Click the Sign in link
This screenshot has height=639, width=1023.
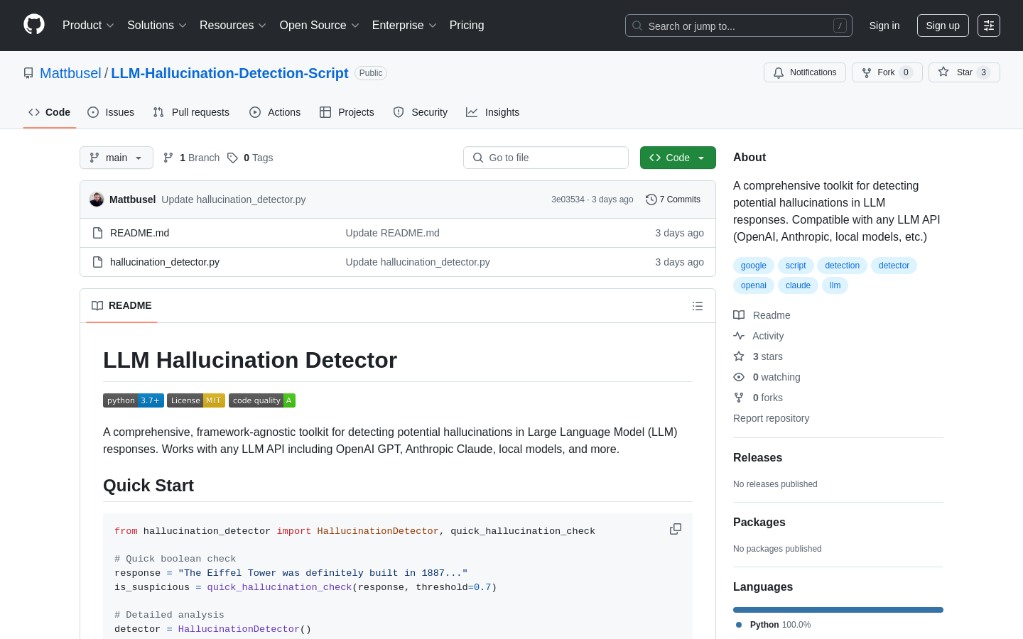coord(884,26)
